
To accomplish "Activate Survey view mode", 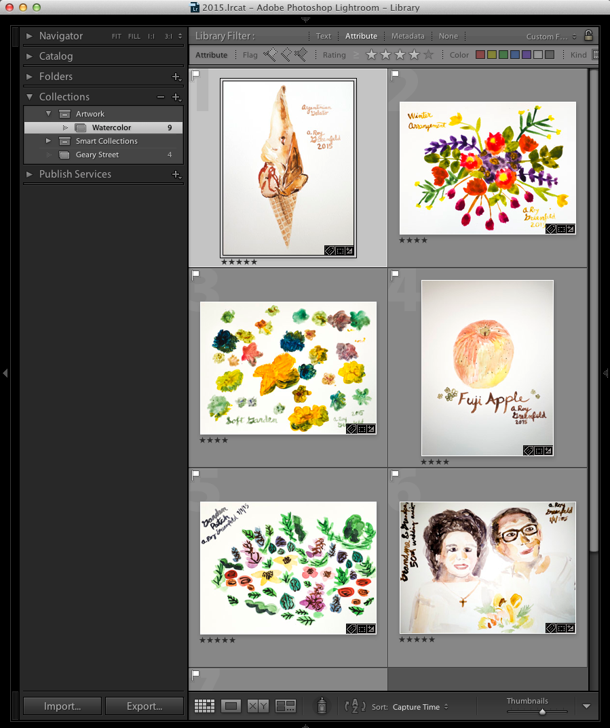I will [286, 706].
